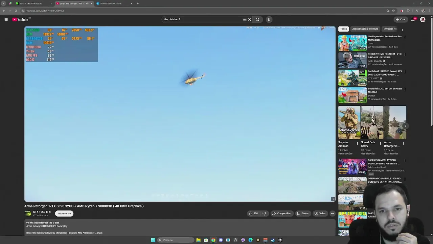Open the GTX 1050 Ti channel name link
The image size is (433, 244).
point(41,212)
